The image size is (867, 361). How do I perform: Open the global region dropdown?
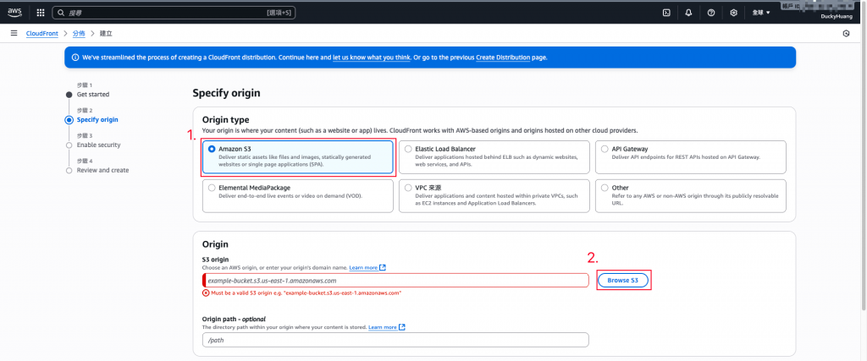tap(761, 12)
